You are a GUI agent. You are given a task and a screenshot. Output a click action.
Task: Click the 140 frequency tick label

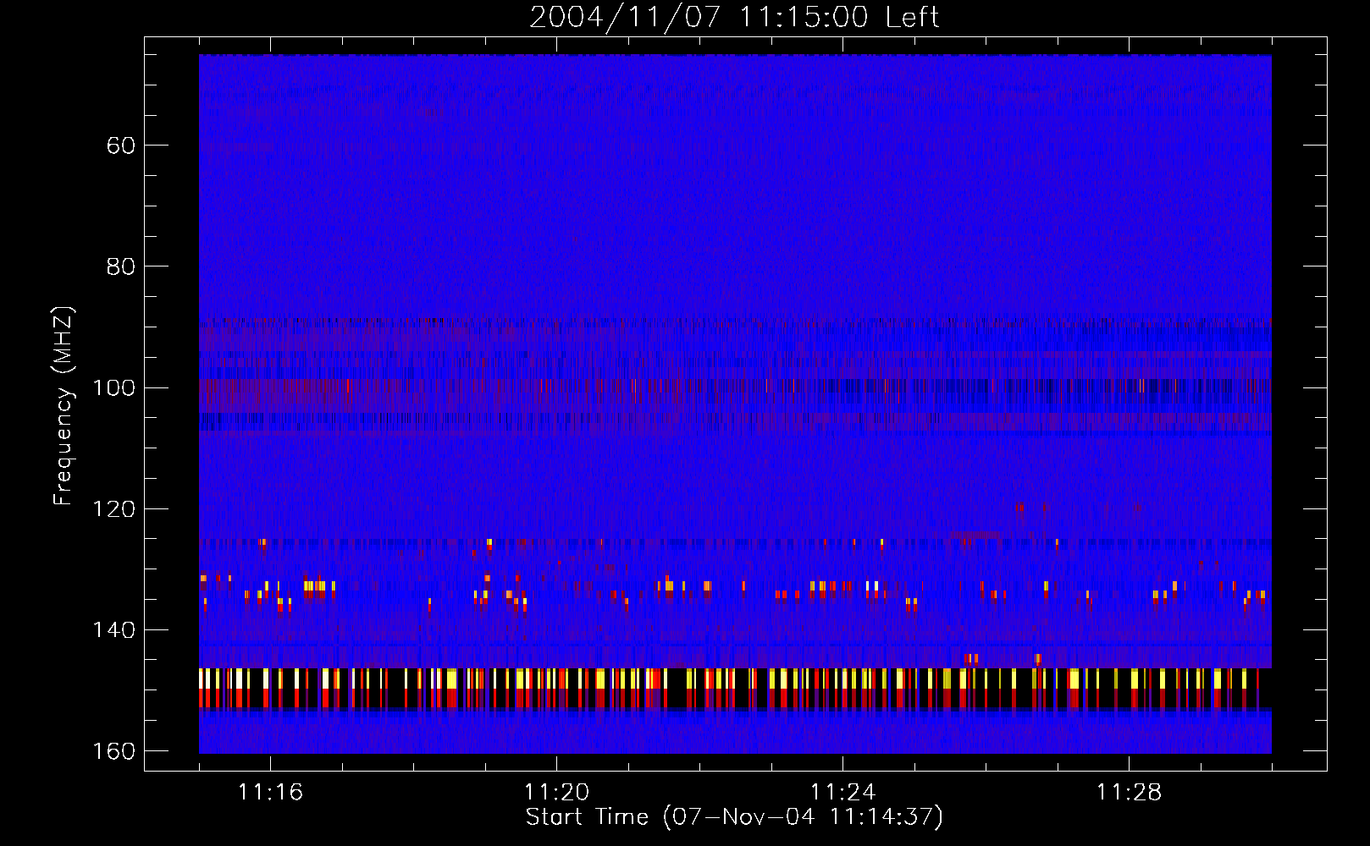[x=113, y=629]
